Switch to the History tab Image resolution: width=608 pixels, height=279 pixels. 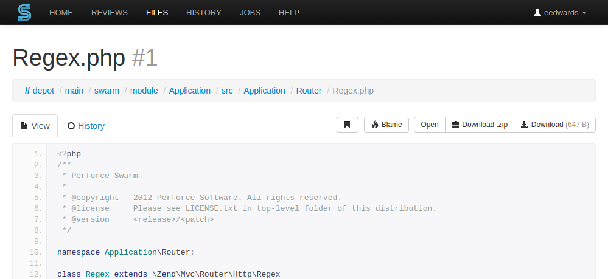point(86,126)
